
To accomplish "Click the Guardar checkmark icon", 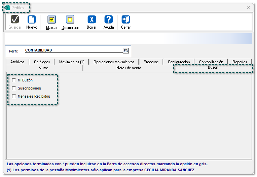I will point(15,20).
